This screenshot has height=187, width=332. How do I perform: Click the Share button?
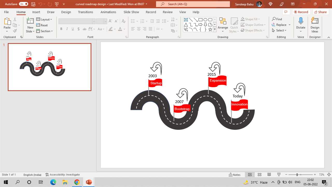(320, 12)
